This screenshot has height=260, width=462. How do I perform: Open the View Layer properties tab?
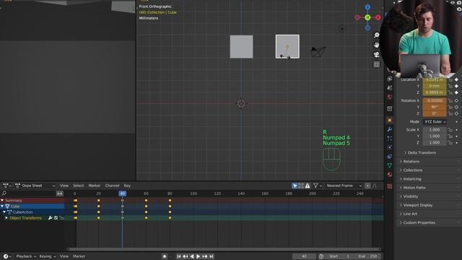[390, 79]
